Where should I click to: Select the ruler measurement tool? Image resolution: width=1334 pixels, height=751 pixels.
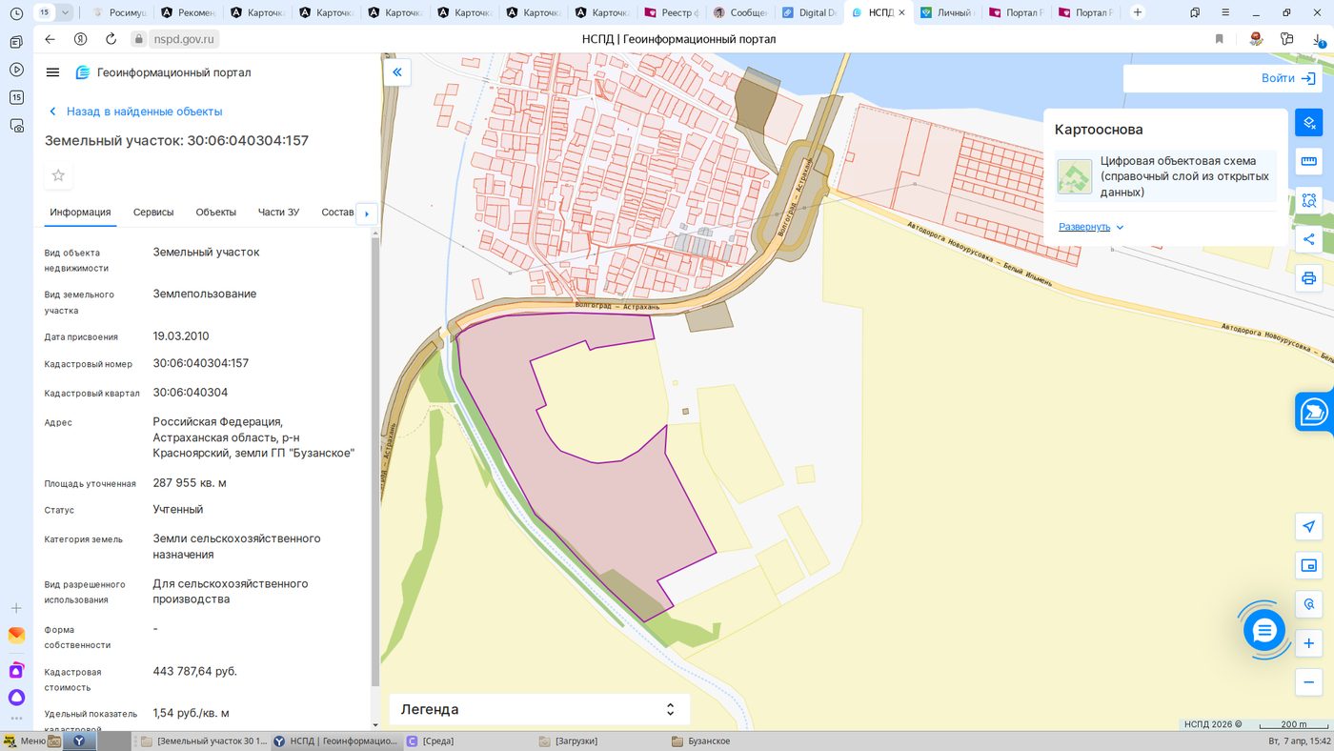(x=1309, y=162)
